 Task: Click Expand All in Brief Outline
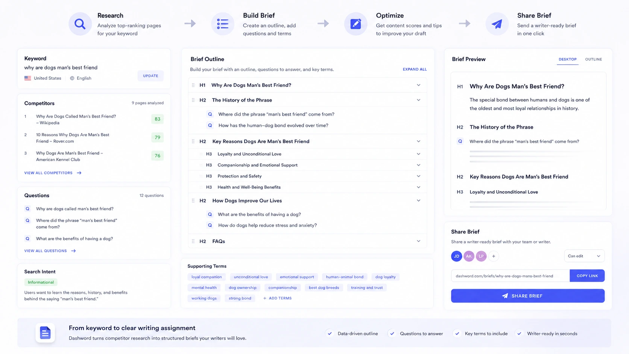[415, 69]
